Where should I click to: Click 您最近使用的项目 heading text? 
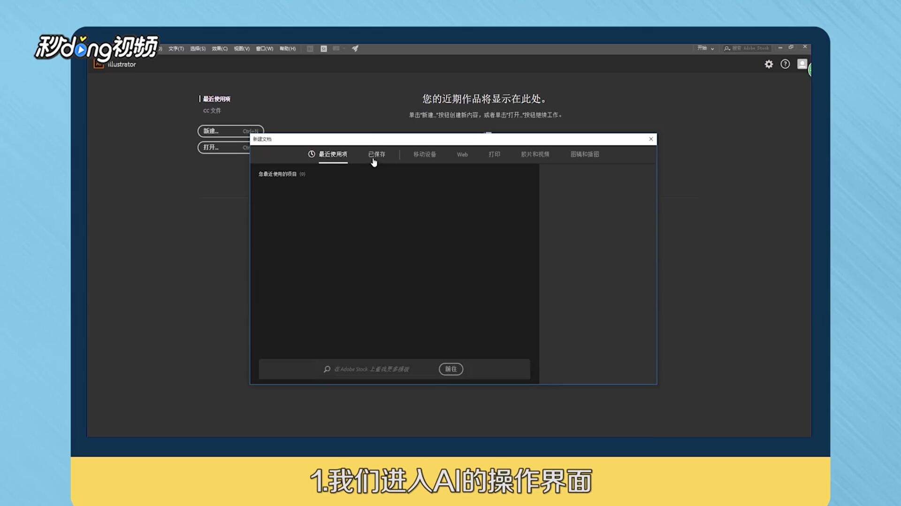click(277, 174)
